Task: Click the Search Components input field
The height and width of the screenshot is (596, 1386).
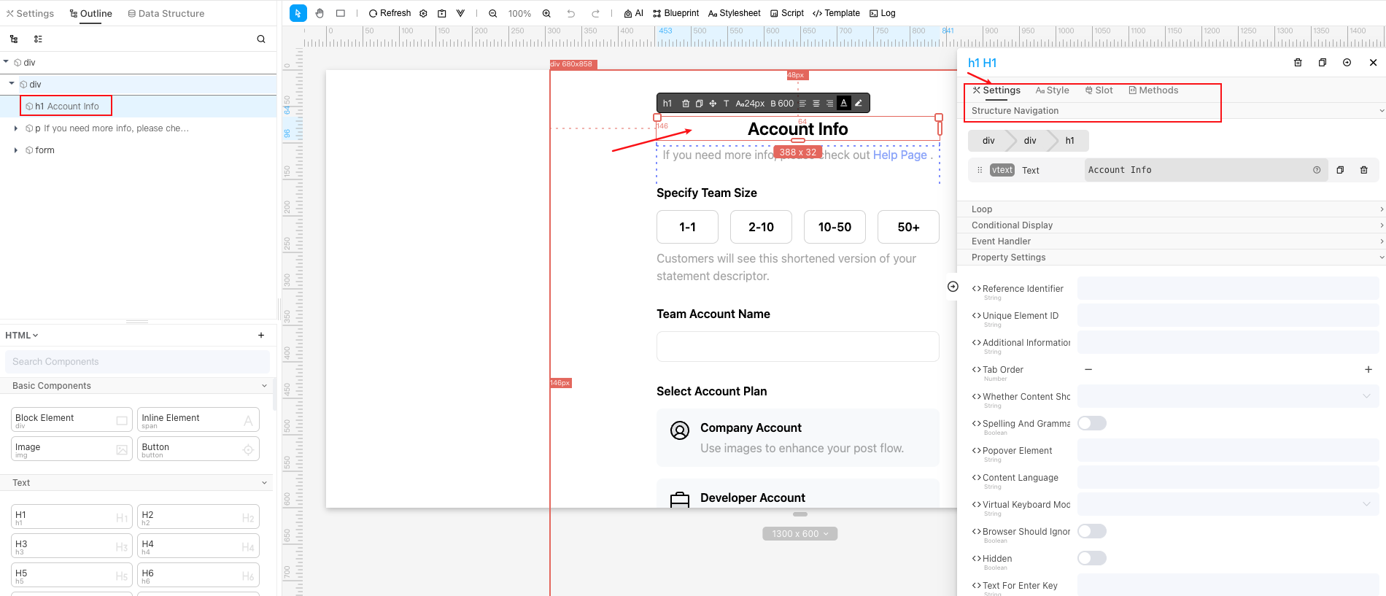Action: click(x=137, y=362)
